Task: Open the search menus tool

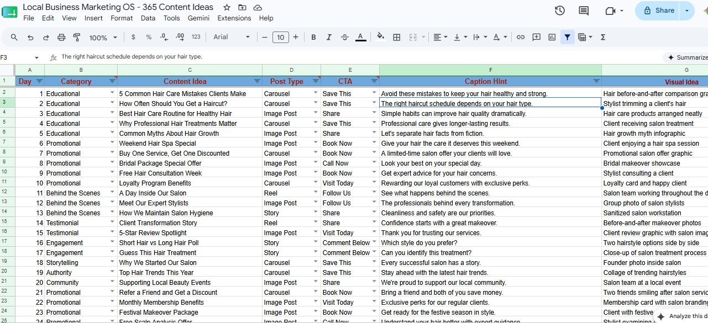Action: 14,37
